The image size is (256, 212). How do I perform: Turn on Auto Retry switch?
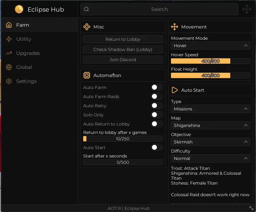[157, 105]
